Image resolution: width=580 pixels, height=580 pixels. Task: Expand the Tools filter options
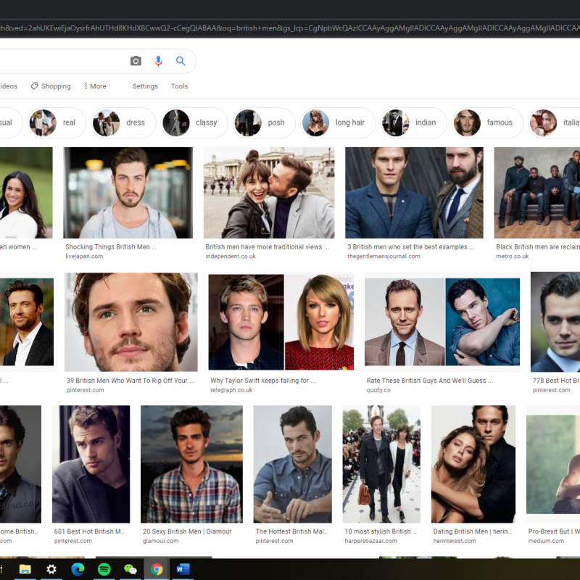pyautogui.click(x=179, y=86)
